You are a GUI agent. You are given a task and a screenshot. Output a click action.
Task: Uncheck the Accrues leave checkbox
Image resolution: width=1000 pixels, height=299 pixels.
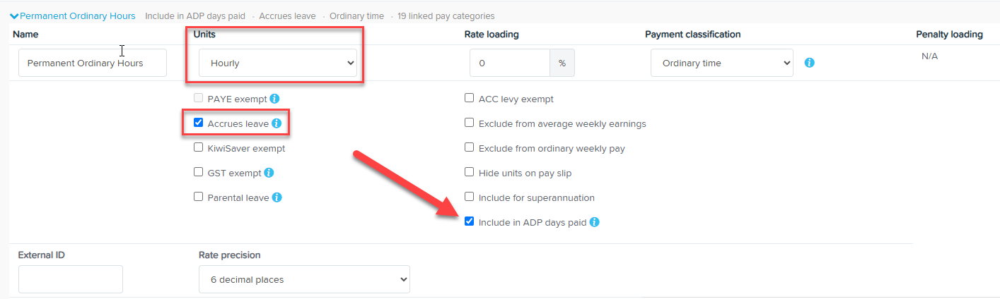click(199, 123)
